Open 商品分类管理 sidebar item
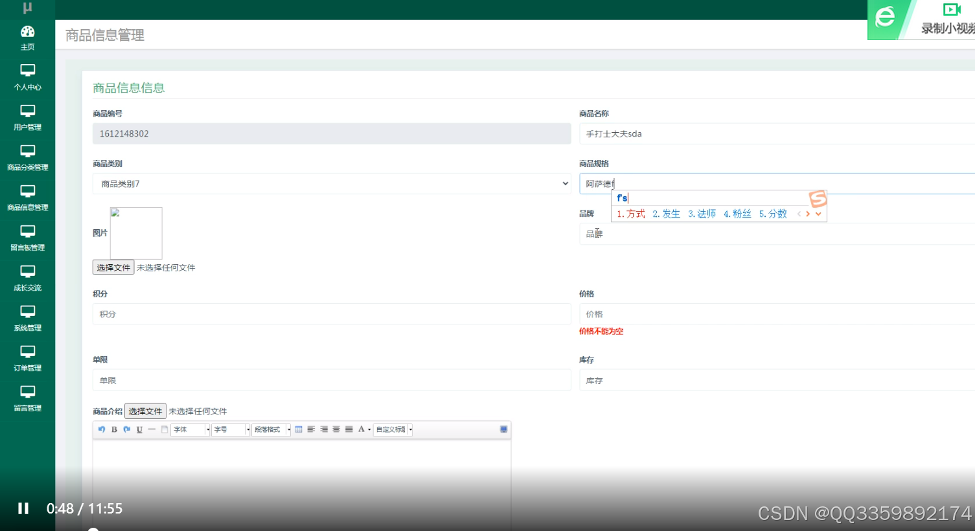975x531 pixels. 27,158
